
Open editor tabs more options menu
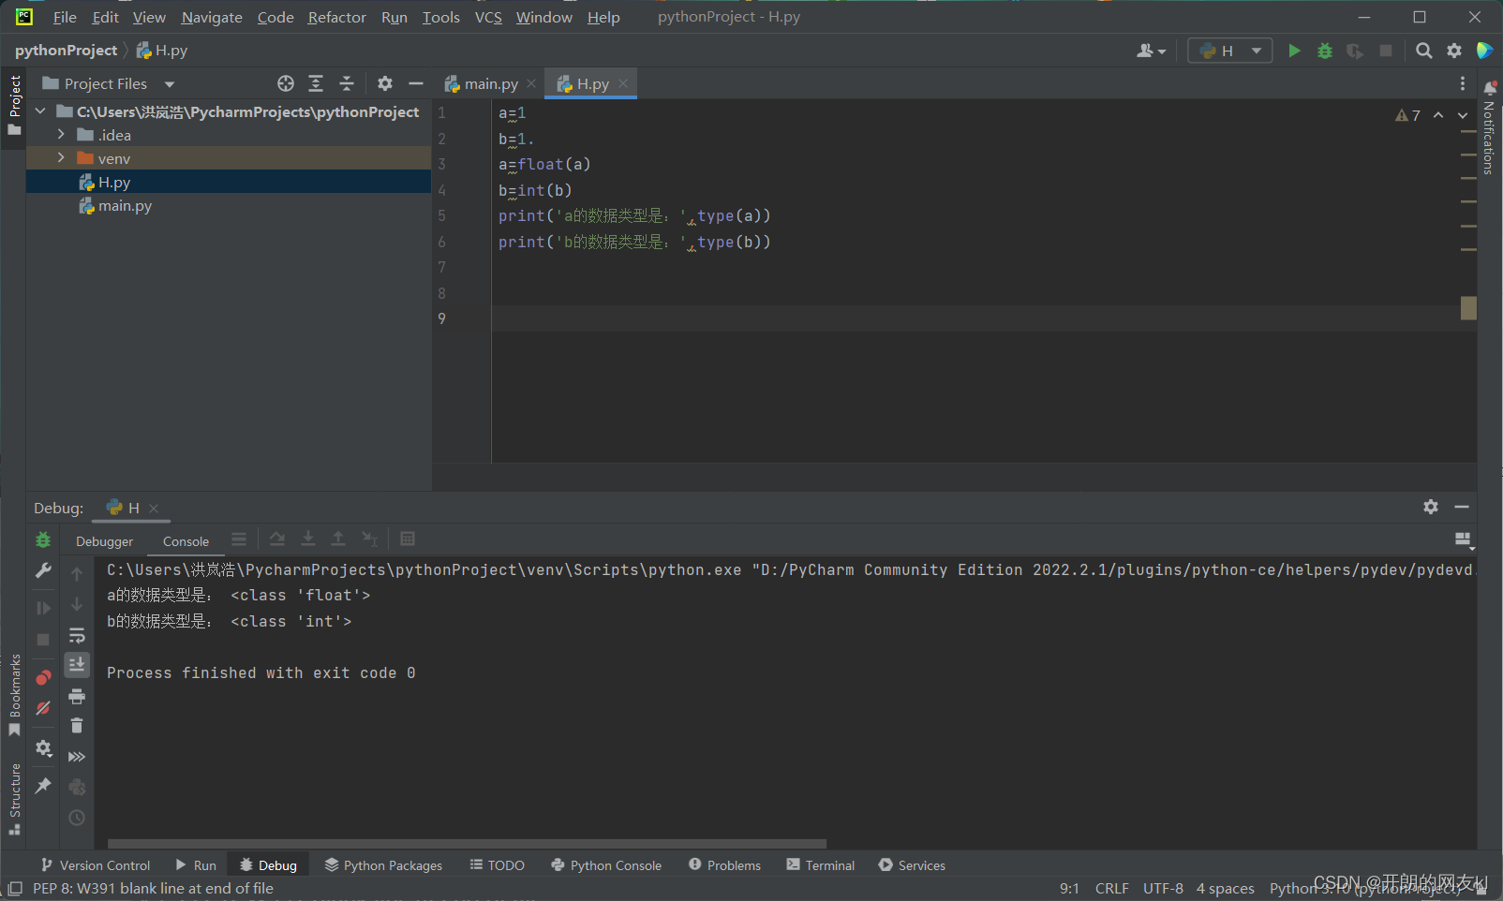point(1462,83)
